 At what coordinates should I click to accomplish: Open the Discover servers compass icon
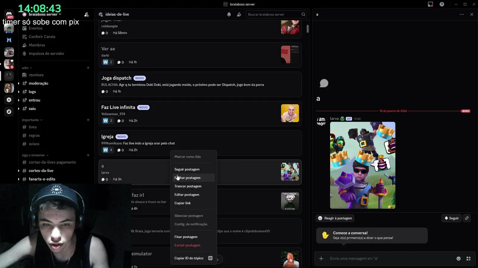click(x=9, y=112)
